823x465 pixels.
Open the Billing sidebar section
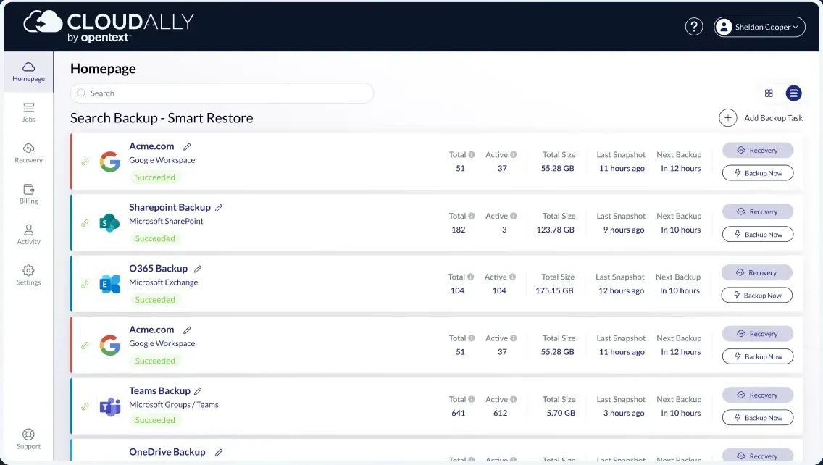[28, 193]
